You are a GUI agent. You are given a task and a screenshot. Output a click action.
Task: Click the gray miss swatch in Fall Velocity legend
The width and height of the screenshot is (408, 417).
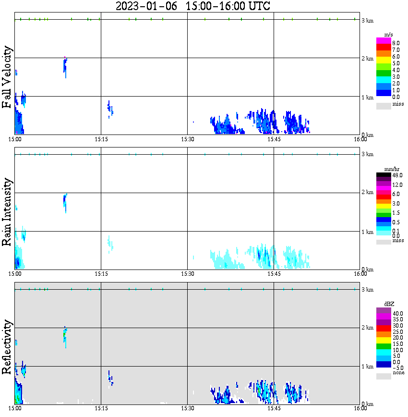click(384, 106)
